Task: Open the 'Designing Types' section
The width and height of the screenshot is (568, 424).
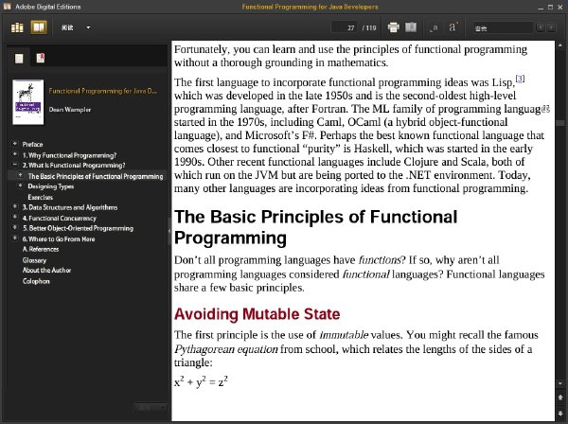Action: (51, 186)
